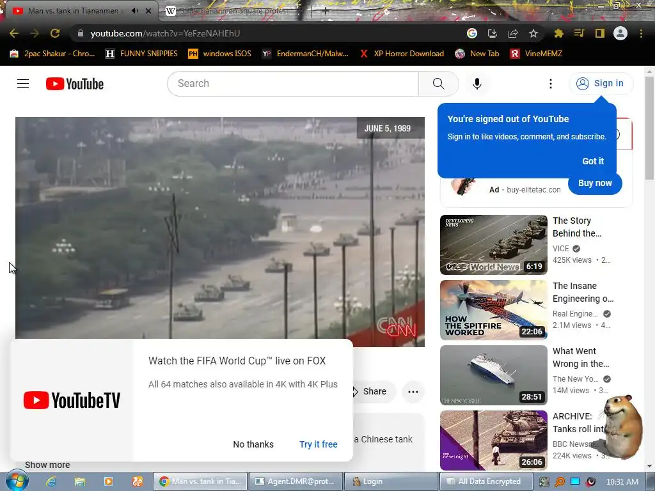This screenshot has height=491, width=655.
Task: Open Chrome three-dot menu
Action: click(641, 33)
